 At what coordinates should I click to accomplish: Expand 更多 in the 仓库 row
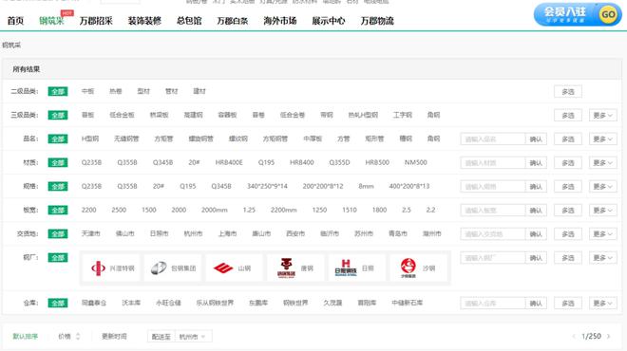point(602,304)
